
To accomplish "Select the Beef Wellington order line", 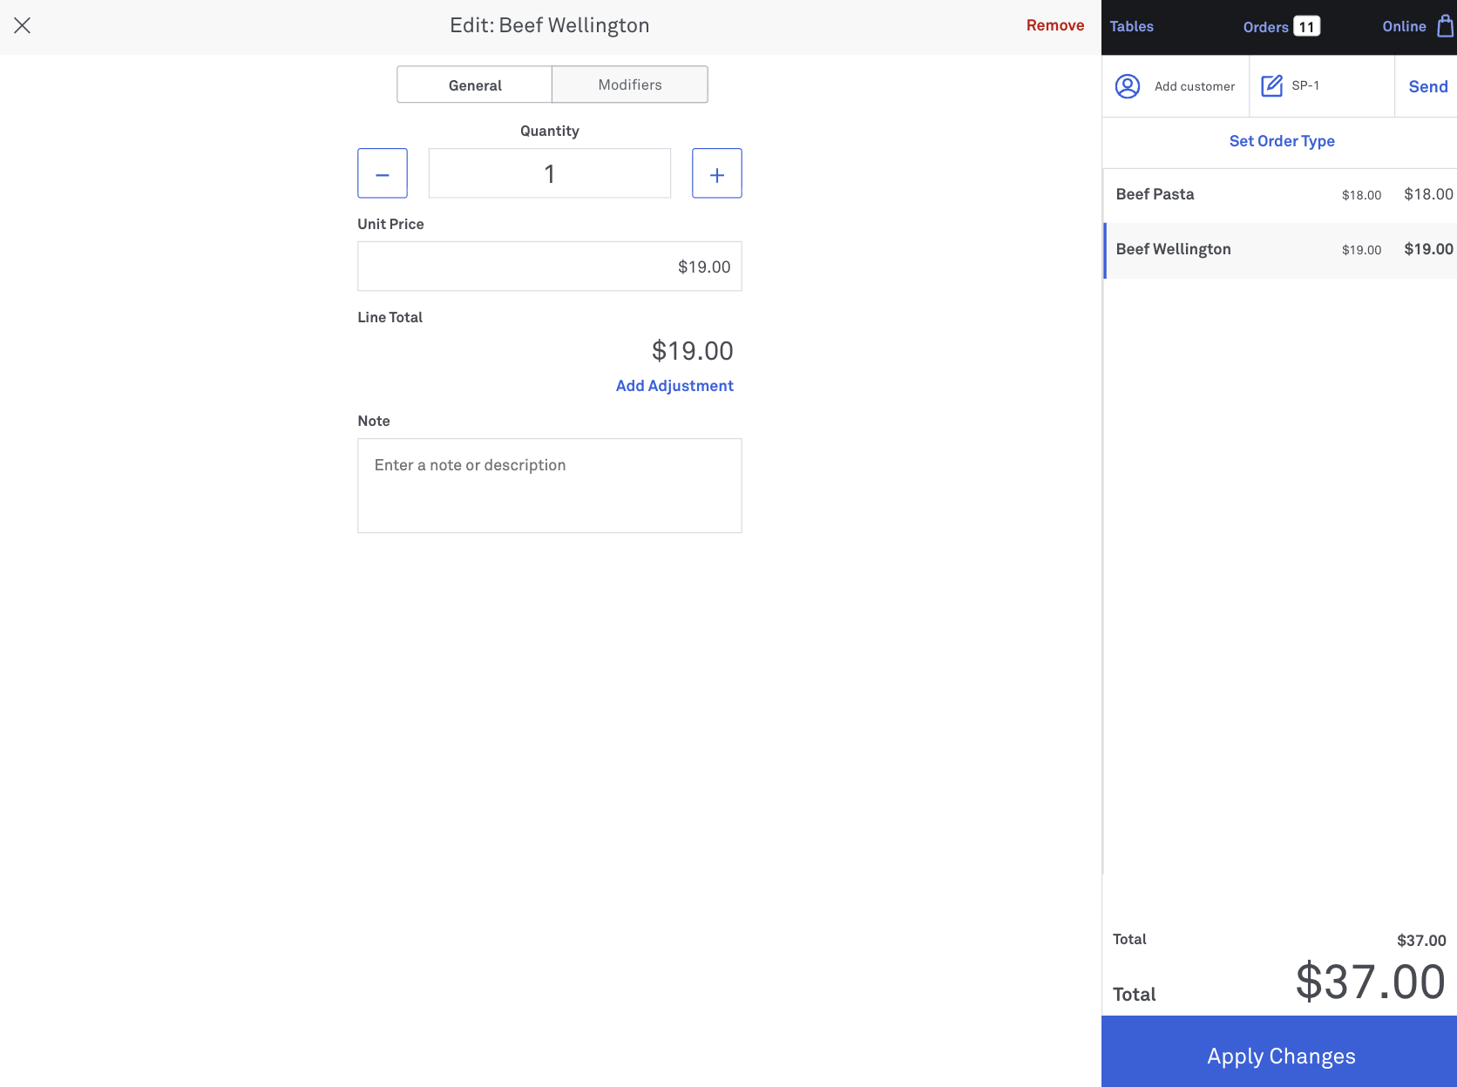I will [x=1280, y=250].
